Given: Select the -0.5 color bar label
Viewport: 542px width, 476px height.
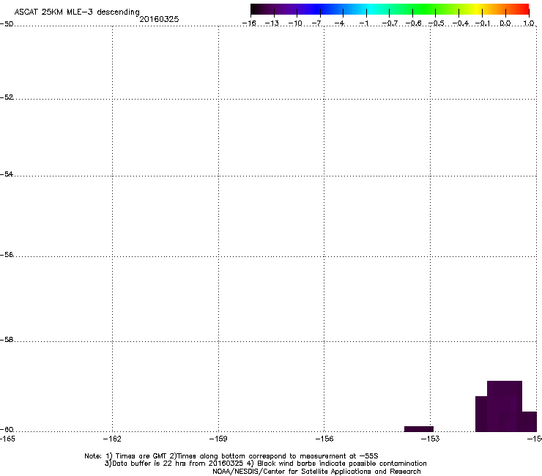Looking at the screenshot, I should [x=437, y=23].
